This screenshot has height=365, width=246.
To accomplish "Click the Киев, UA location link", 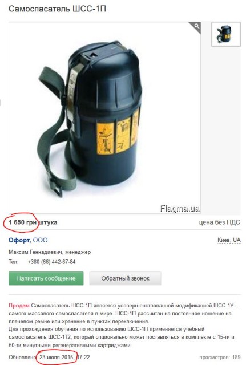I will pos(229,240).
